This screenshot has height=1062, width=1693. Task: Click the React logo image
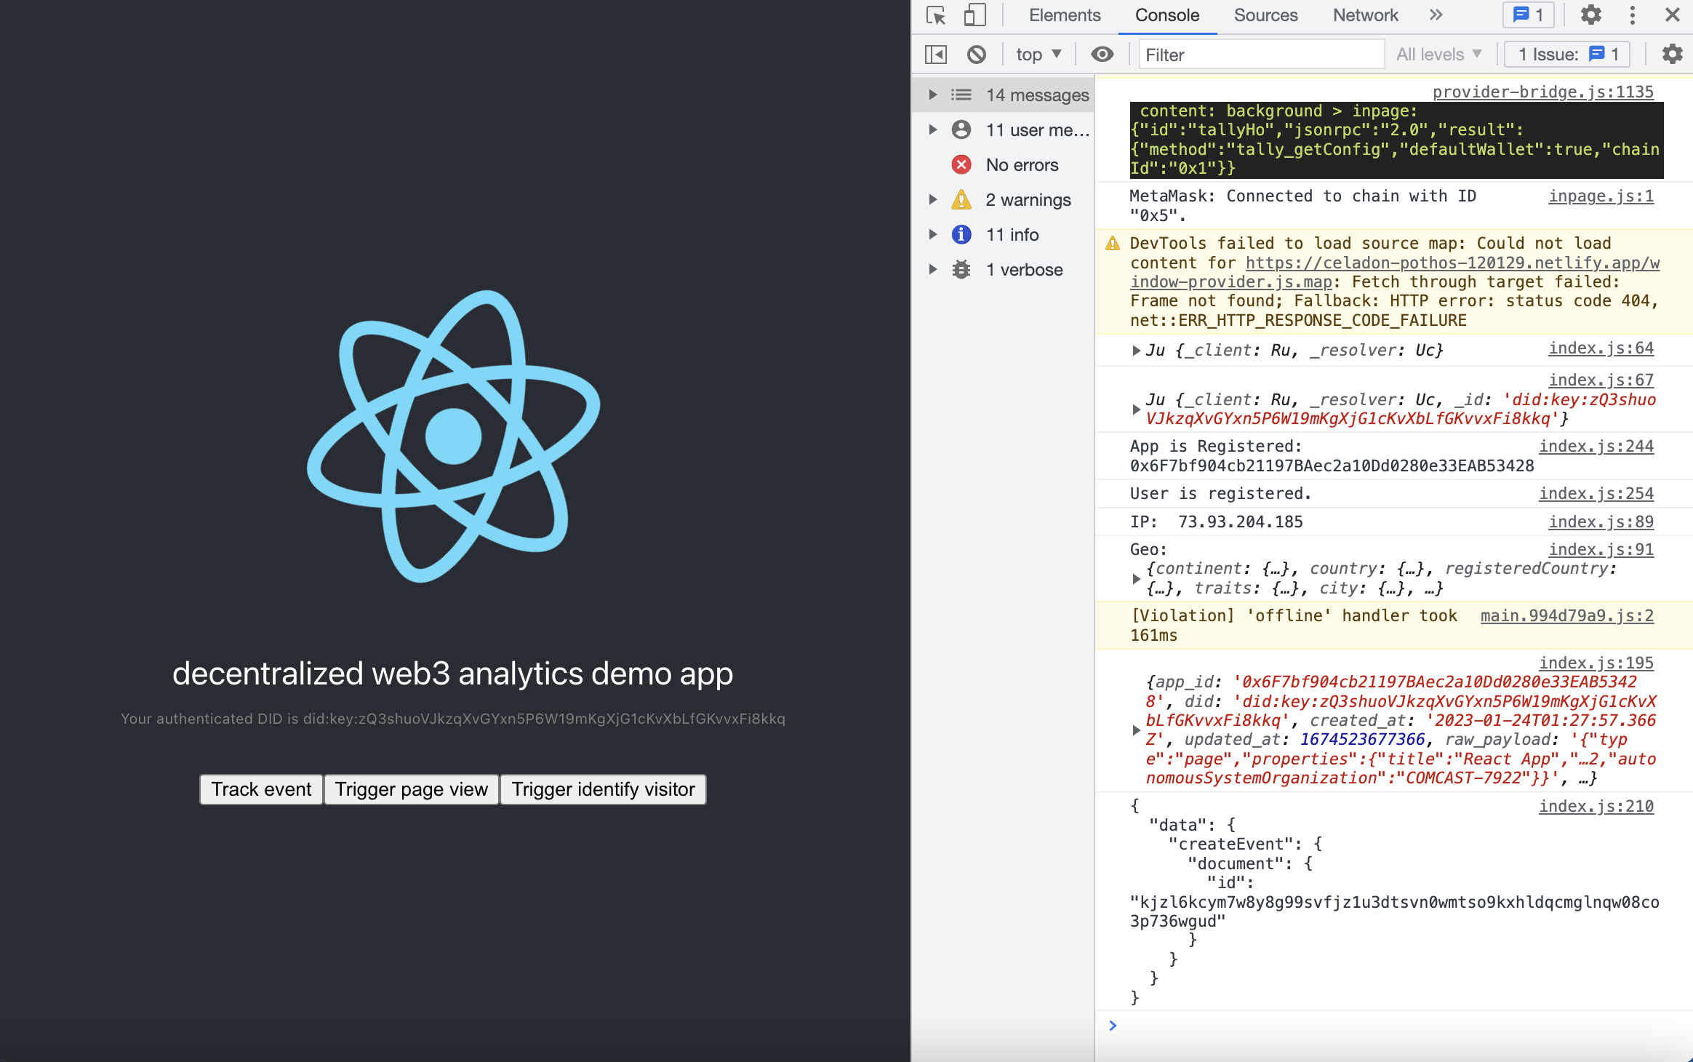click(453, 436)
